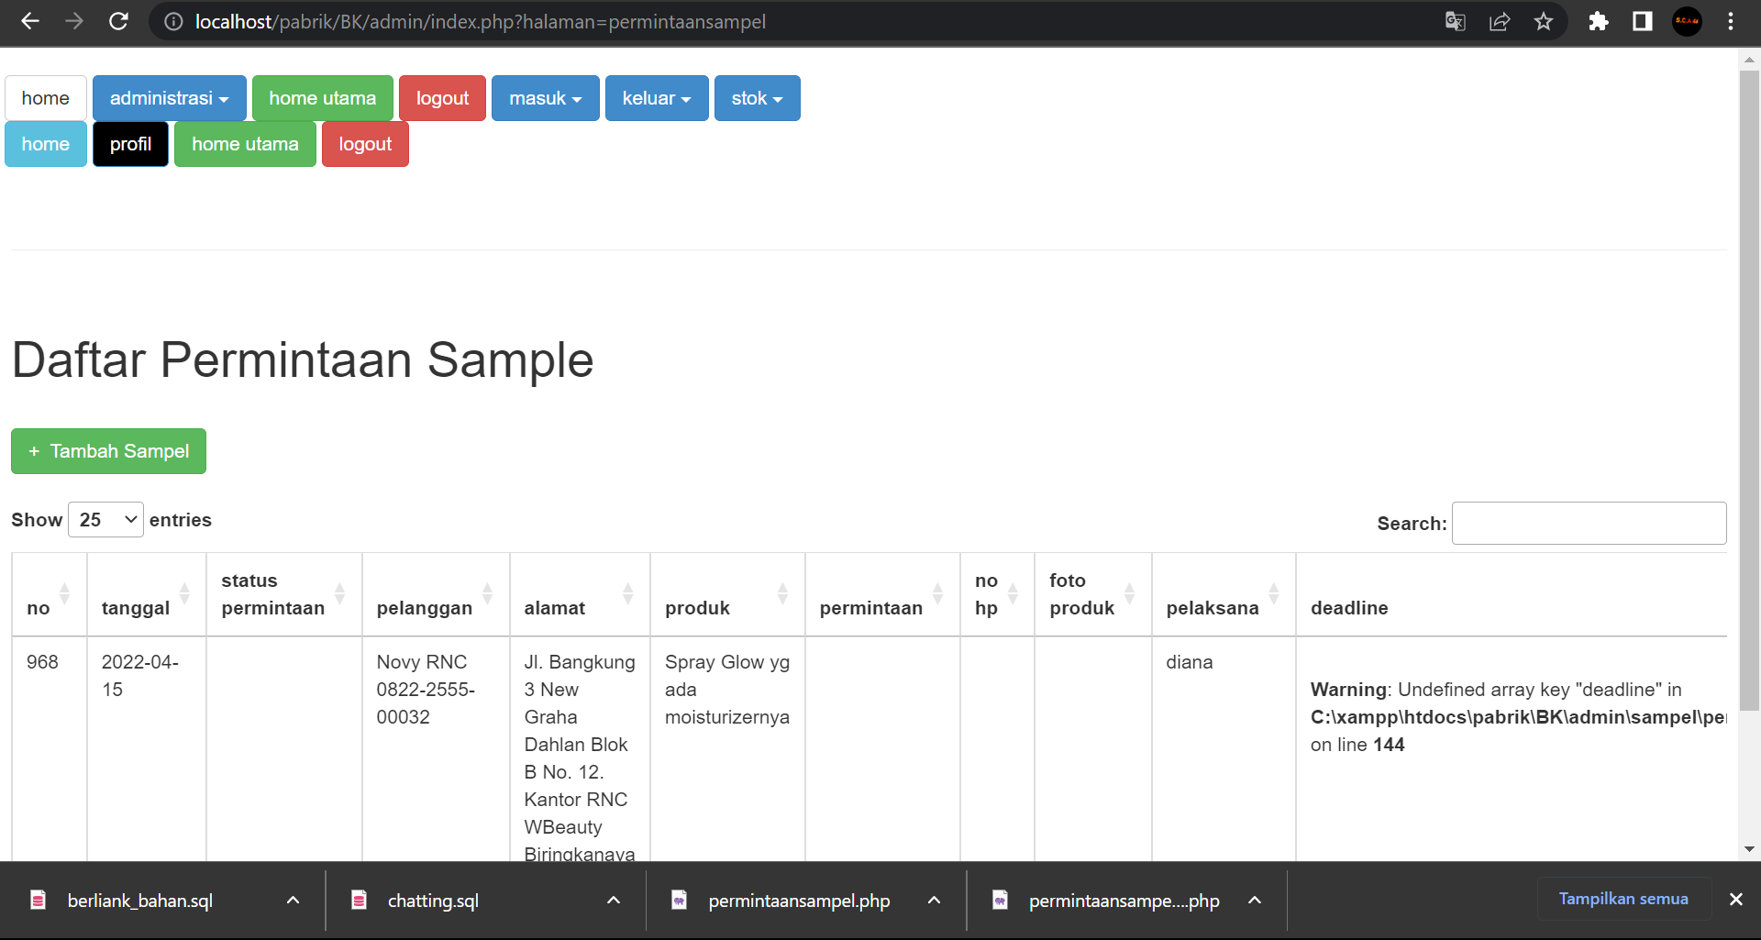Click the black profil button

coord(130,144)
